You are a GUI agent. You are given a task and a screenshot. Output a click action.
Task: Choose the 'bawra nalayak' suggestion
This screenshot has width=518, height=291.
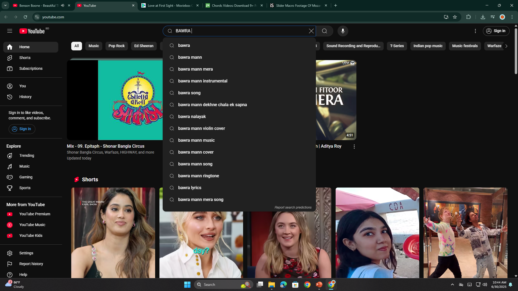(239, 117)
